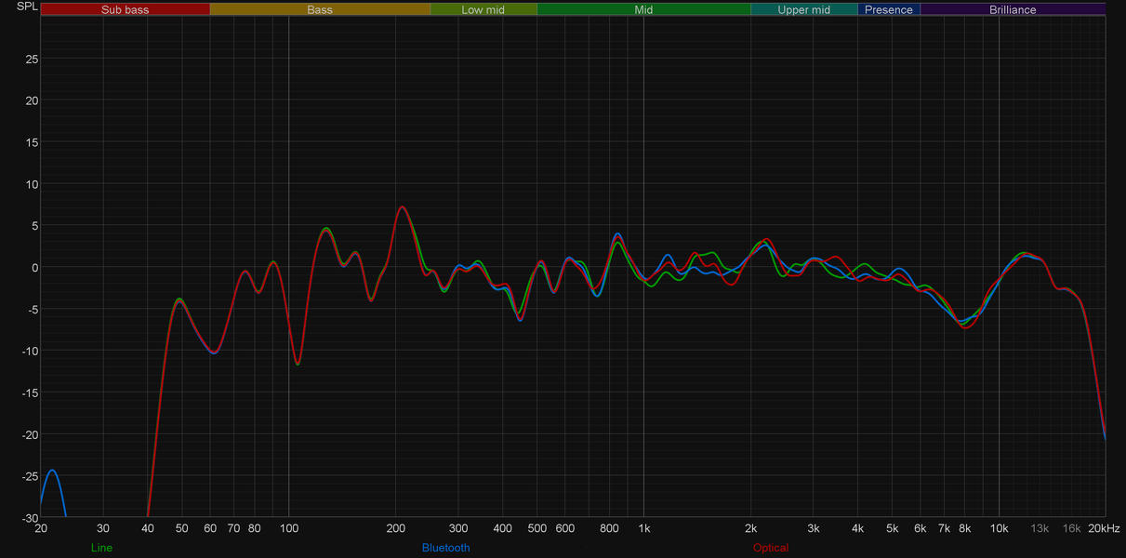Click the Bass frequency band label
This screenshot has height=558, width=1126.
click(320, 10)
